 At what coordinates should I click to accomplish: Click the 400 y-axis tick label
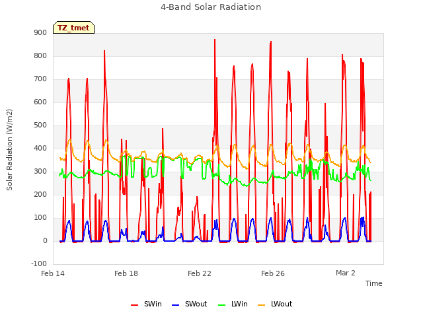pos(40,148)
